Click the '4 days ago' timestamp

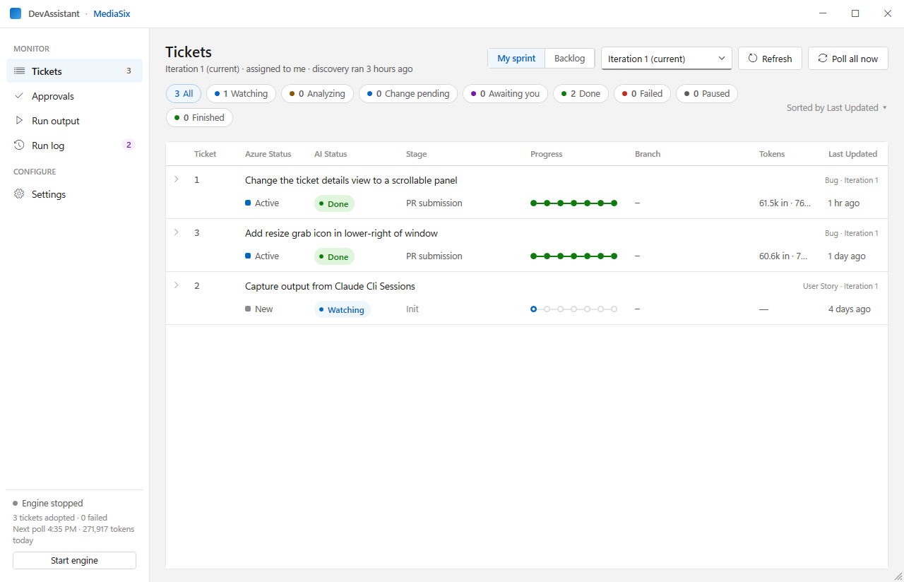click(850, 309)
